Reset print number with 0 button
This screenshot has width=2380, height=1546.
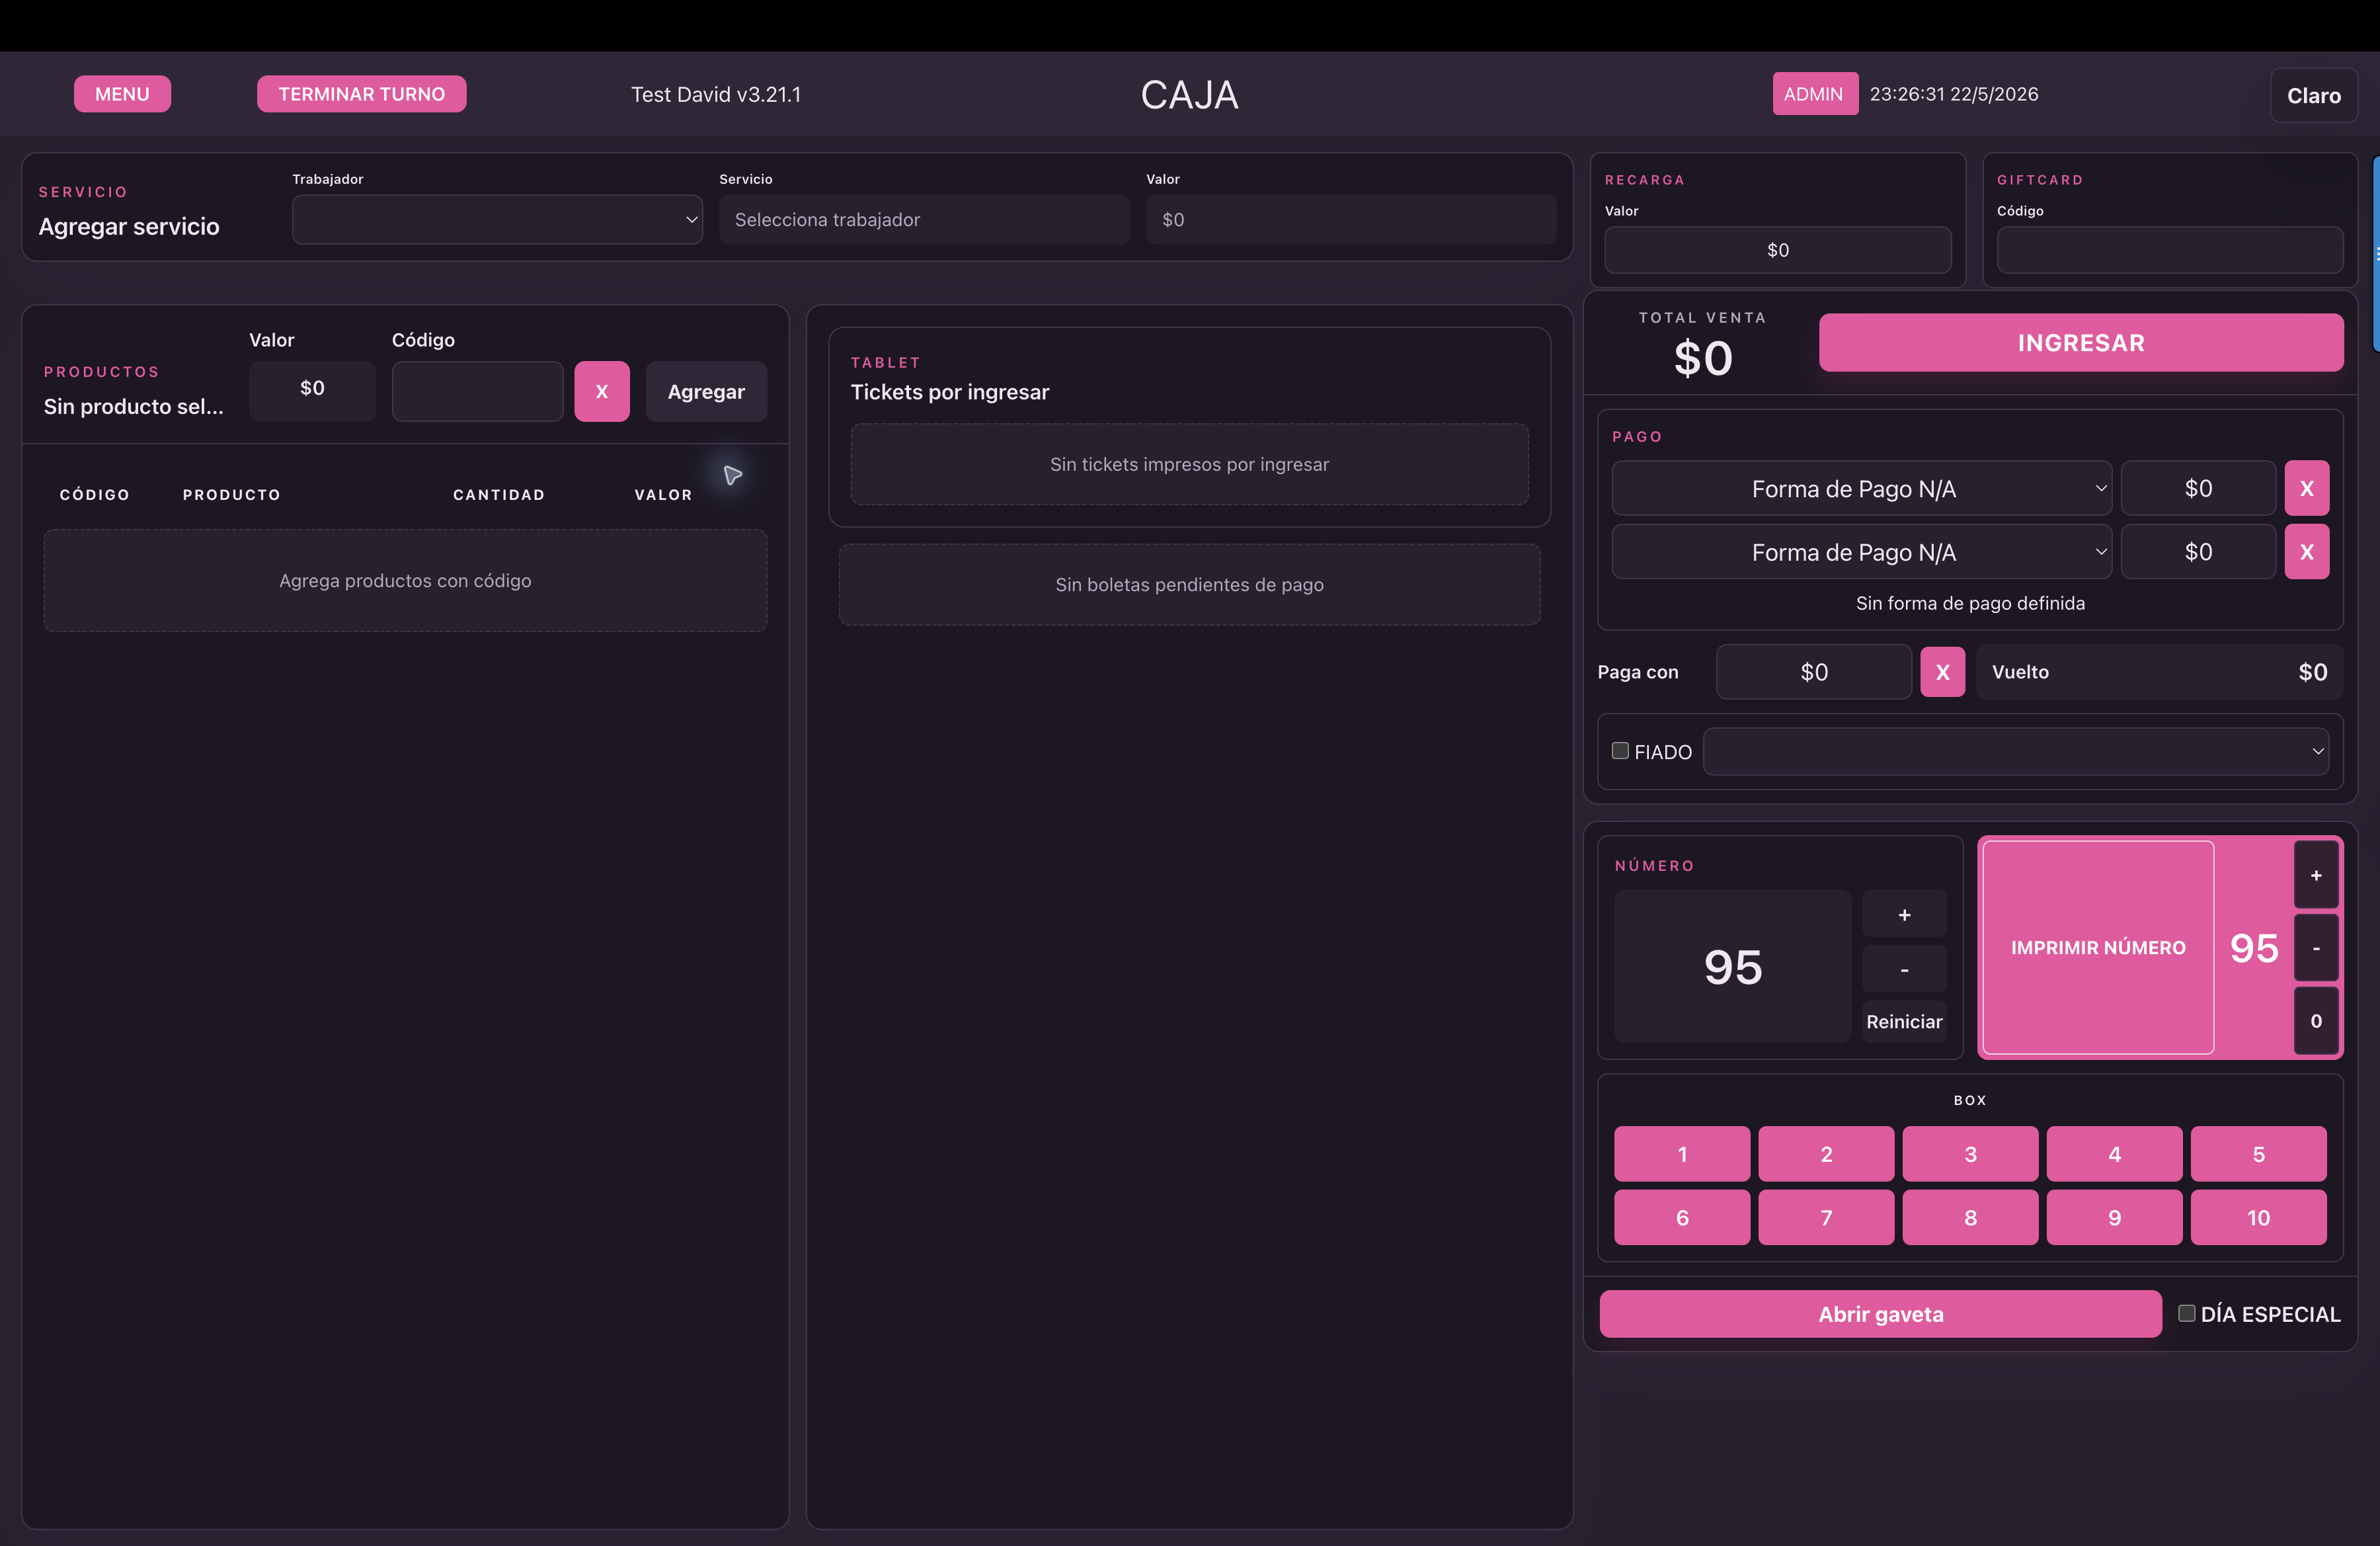coord(2315,1021)
